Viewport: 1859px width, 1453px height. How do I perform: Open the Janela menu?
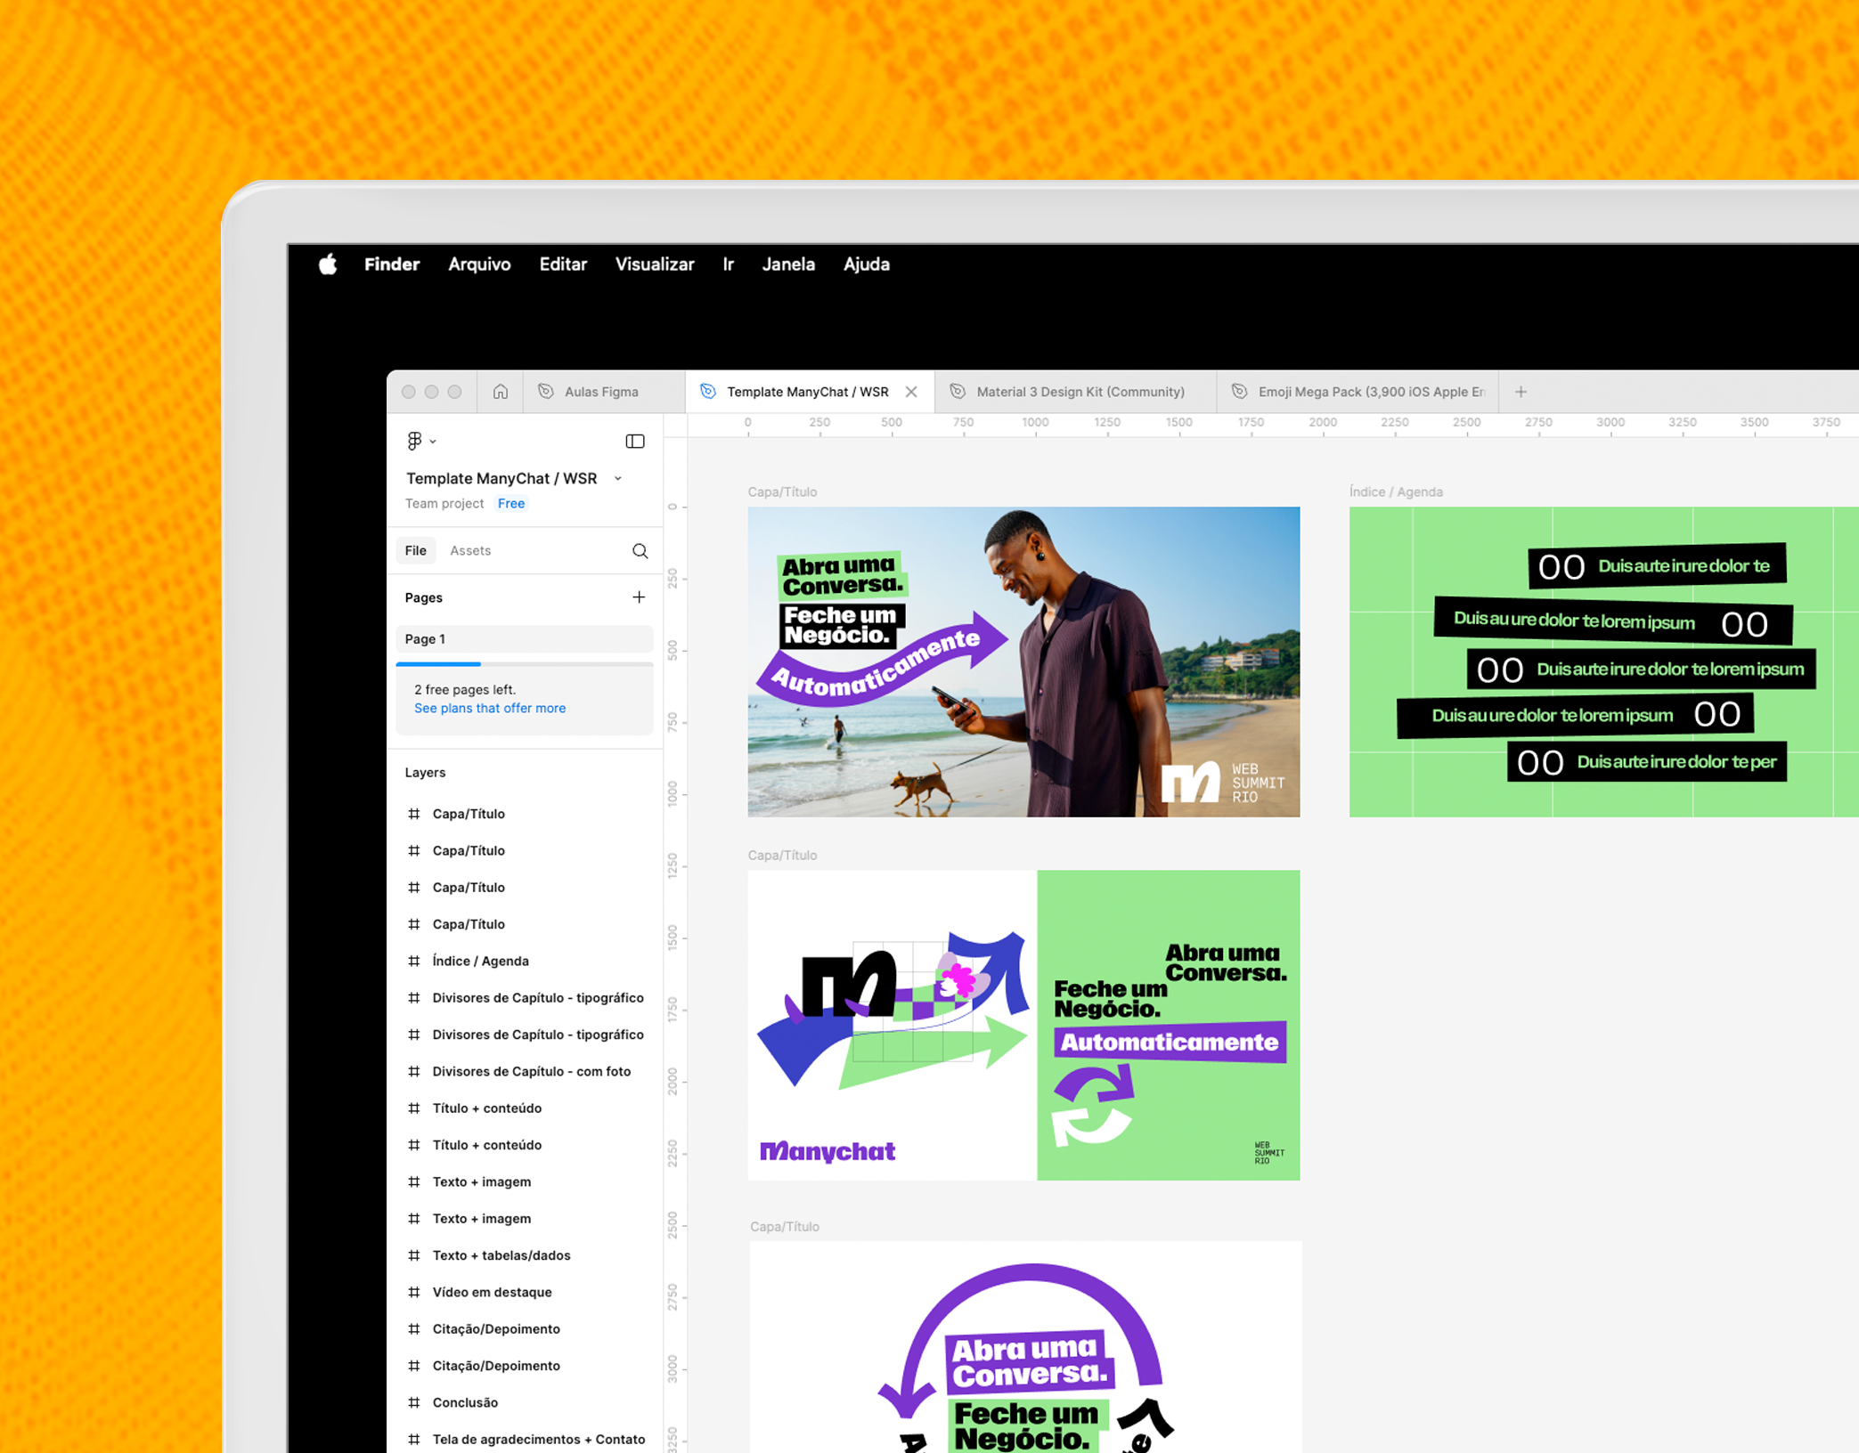click(788, 264)
